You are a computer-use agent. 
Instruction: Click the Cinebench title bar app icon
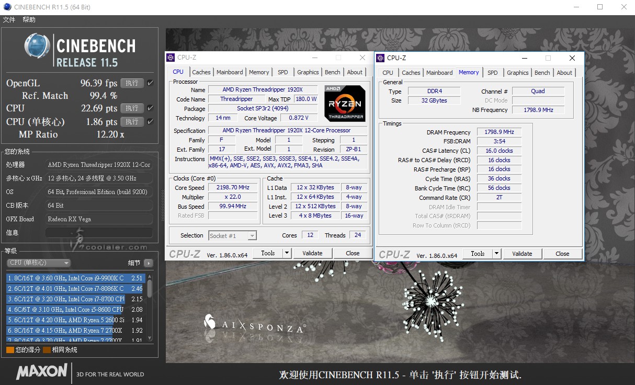click(x=6, y=7)
